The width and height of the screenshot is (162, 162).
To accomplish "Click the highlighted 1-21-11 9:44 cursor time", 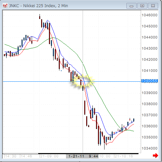I will pyautogui.click(x=82, y=156).
